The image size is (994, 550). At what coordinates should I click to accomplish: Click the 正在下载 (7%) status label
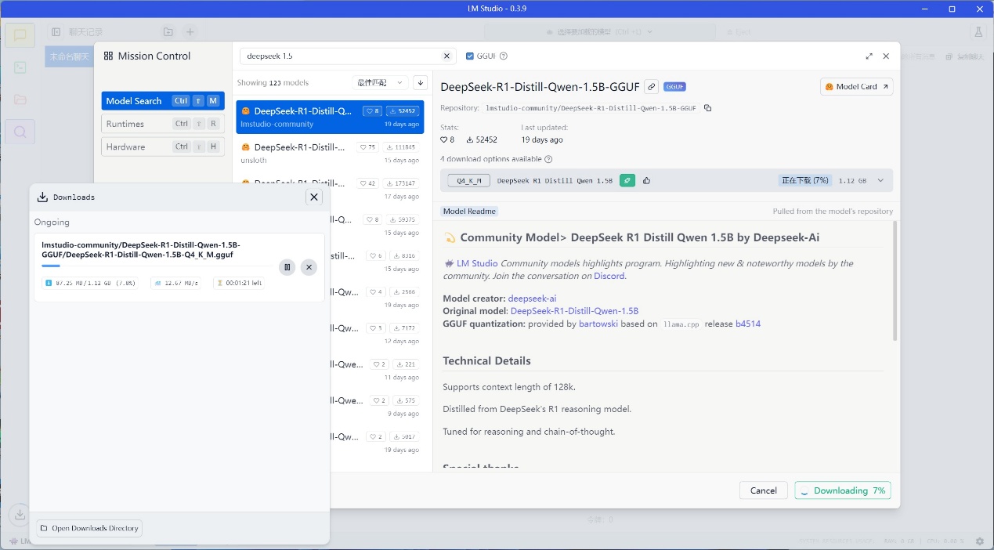click(x=804, y=180)
